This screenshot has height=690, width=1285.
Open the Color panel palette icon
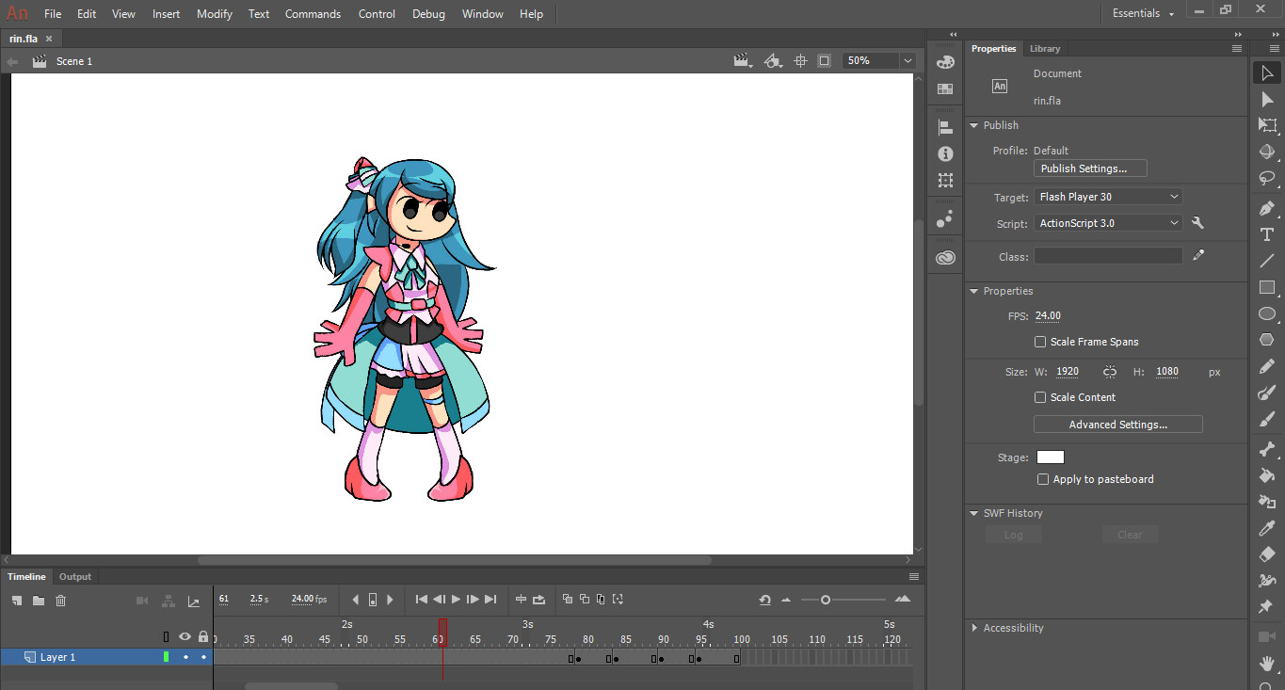click(x=945, y=61)
